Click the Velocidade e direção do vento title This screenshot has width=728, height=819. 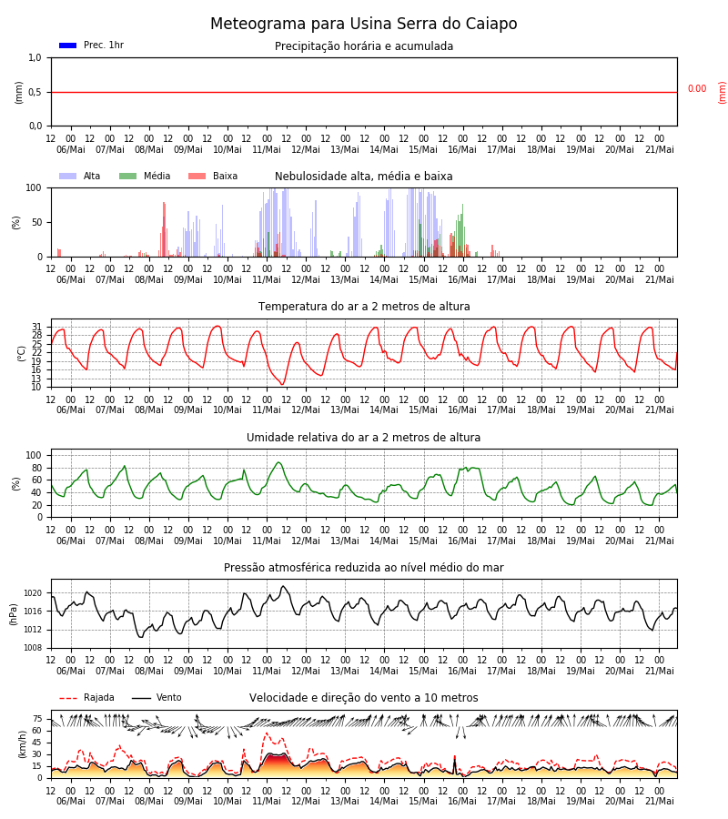[363, 698]
